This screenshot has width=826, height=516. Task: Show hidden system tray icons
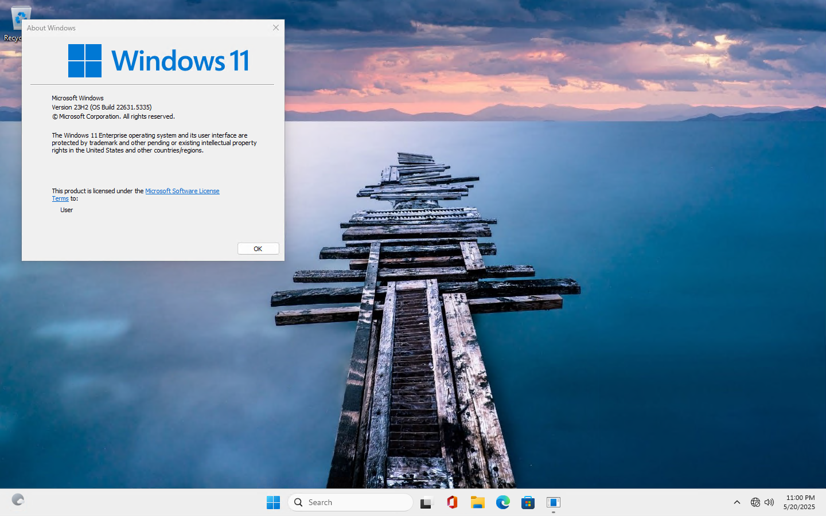pyautogui.click(x=737, y=502)
